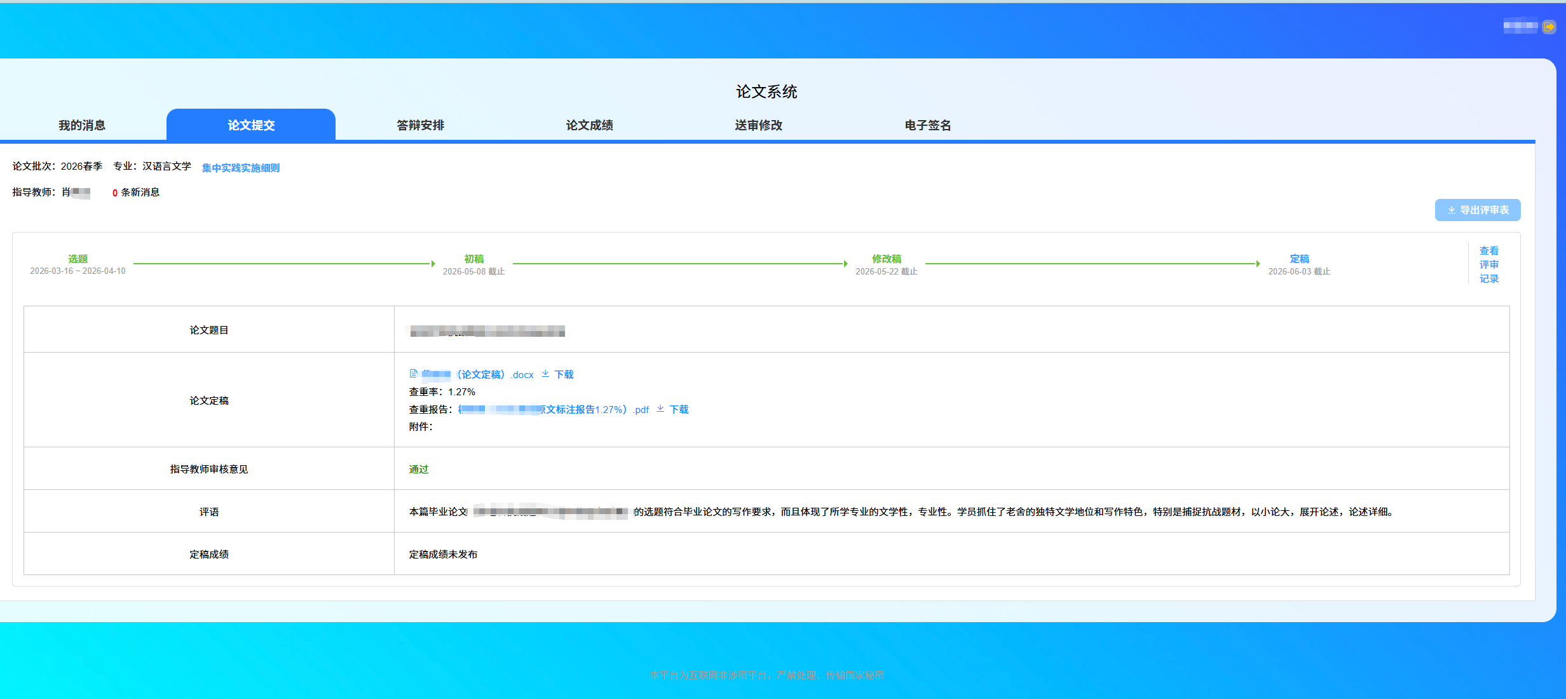
Task: Click the 论文批次 2026春季 text
Action: 57,166
